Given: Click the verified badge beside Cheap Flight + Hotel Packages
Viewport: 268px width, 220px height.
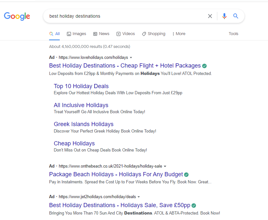Looking at the screenshot, I should [x=204, y=66].
